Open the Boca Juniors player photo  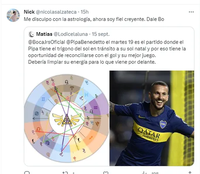(x=152, y=118)
